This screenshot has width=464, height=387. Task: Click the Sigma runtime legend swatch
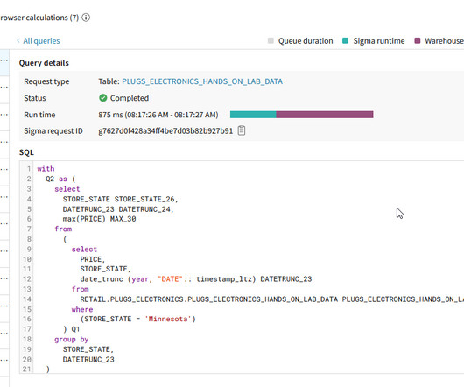pos(345,40)
